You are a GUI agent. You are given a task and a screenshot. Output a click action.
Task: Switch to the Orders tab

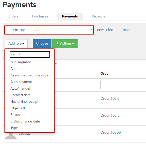tap(13, 16)
